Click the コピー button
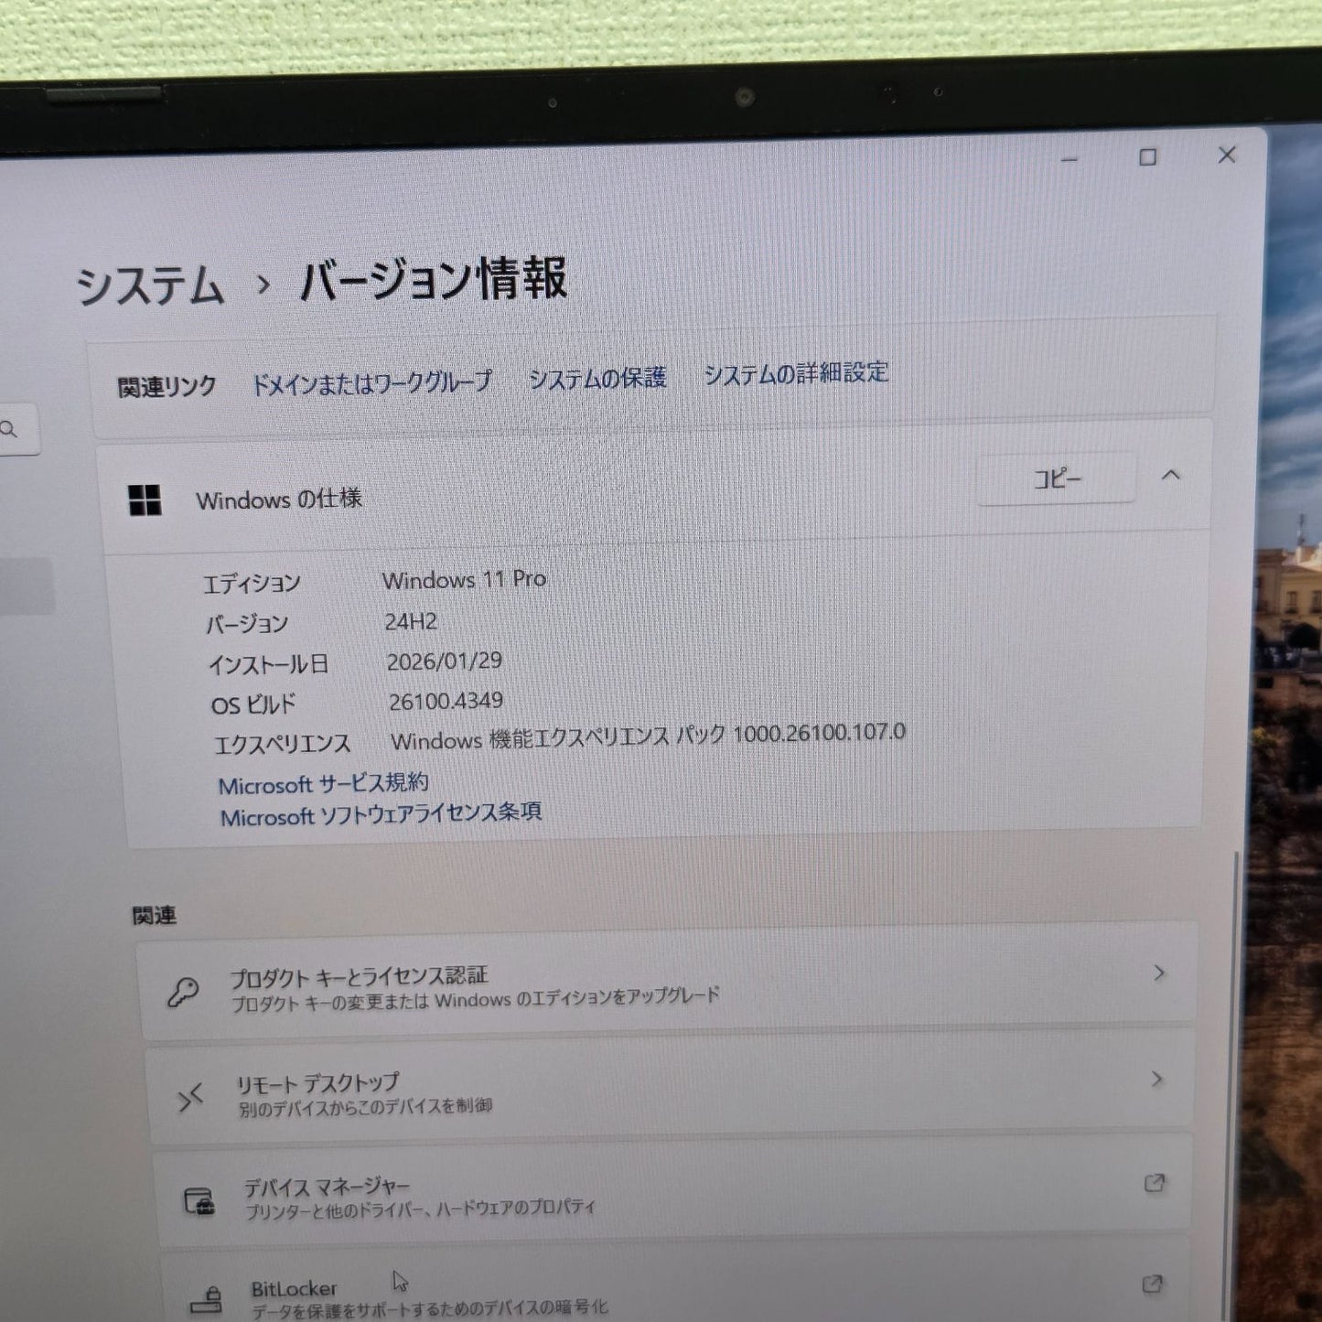The image size is (1322, 1322). [x=1057, y=478]
